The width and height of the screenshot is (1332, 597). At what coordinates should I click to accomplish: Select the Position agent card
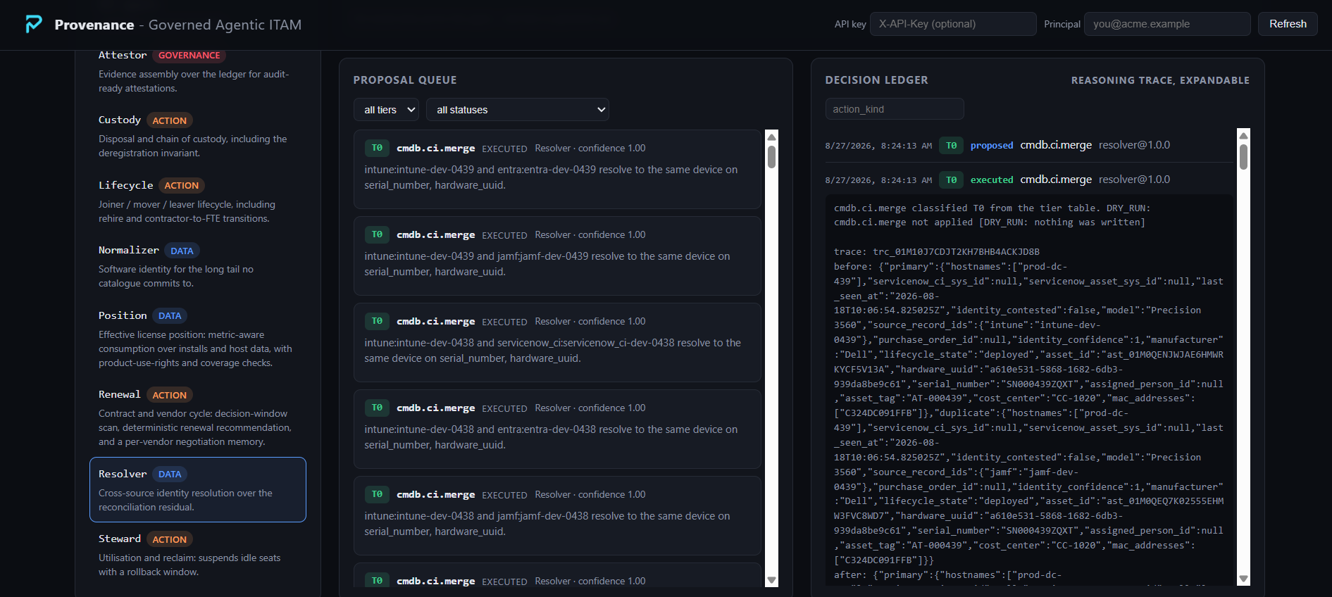[x=198, y=339]
